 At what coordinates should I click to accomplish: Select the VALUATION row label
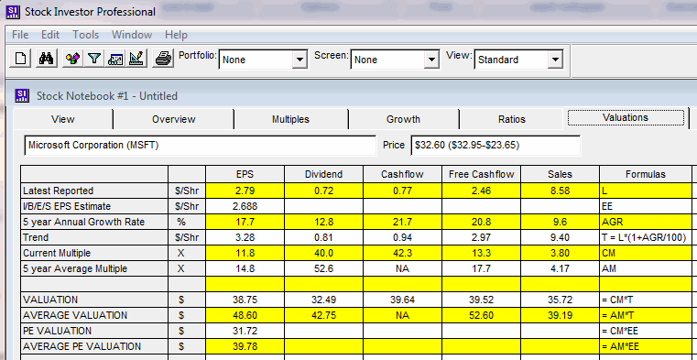tap(94, 300)
